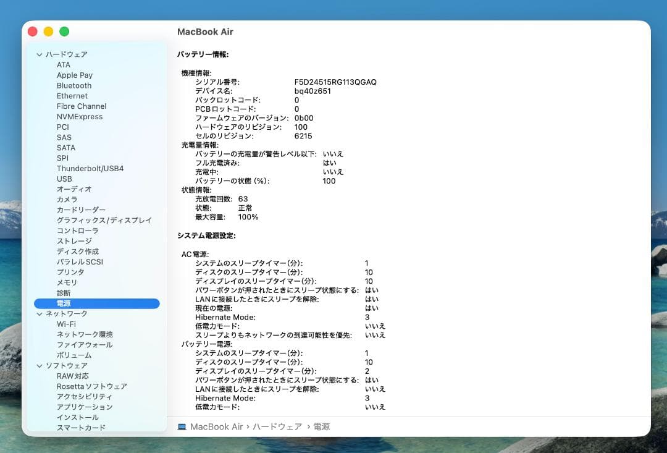Open the カメラ hardware report
667x453 pixels.
point(68,199)
